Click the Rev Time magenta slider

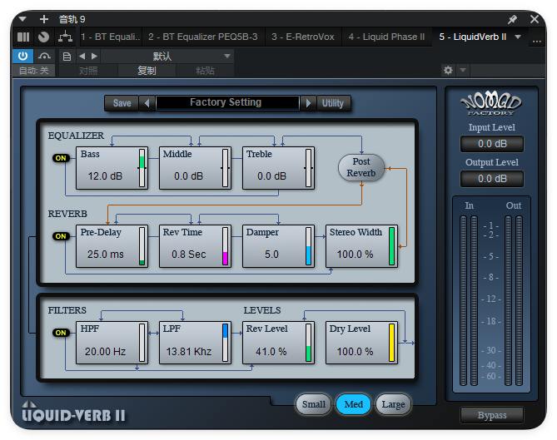[x=226, y=246]
